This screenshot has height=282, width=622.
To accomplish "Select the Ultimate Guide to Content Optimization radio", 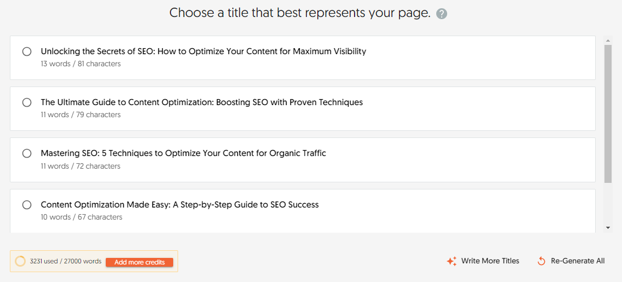I will [27, 102].
